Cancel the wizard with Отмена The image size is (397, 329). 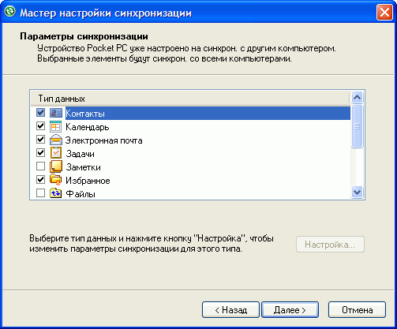coord(357,310)
